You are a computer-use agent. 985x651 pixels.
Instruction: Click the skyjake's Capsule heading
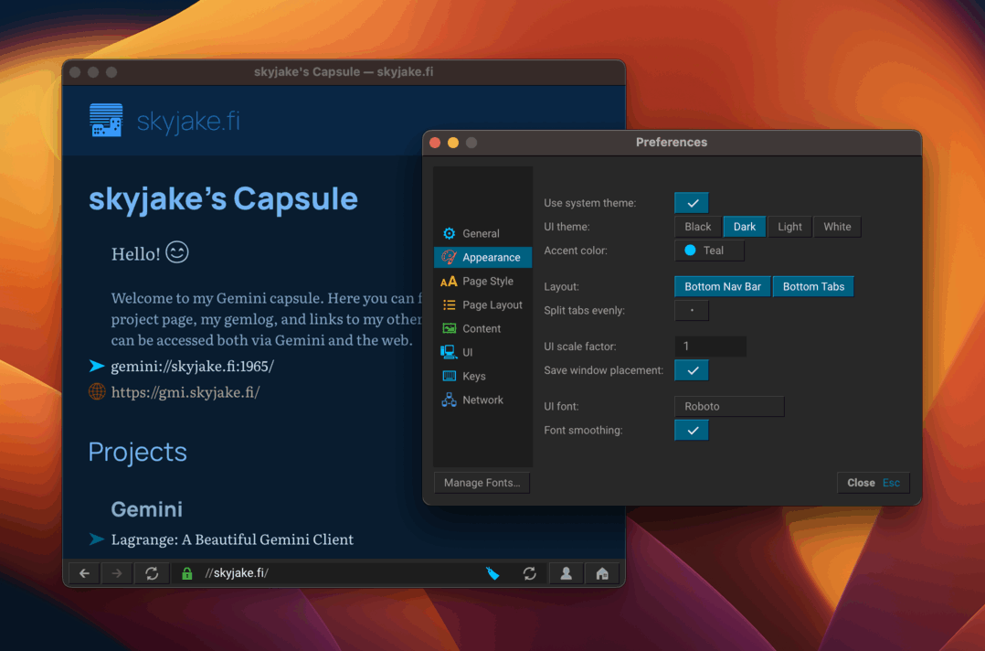tap(223, 199)
